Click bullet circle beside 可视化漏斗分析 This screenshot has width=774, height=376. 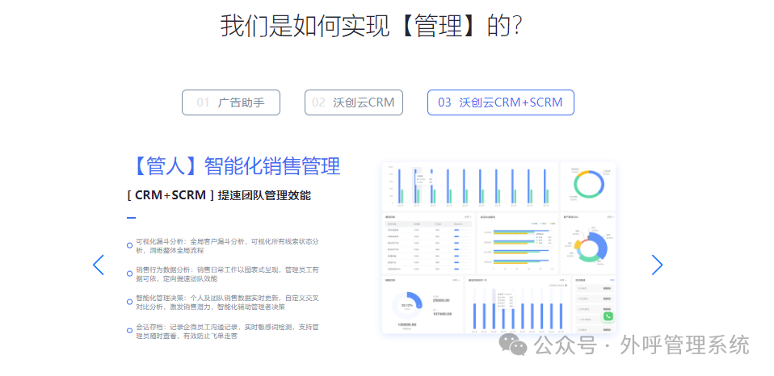point(129,245)
